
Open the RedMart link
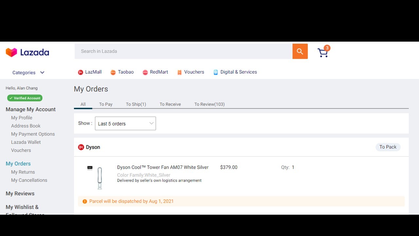pos(159,72)
